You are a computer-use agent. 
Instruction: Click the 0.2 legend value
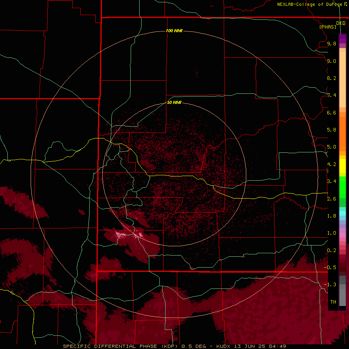click(x=332, y=251)
